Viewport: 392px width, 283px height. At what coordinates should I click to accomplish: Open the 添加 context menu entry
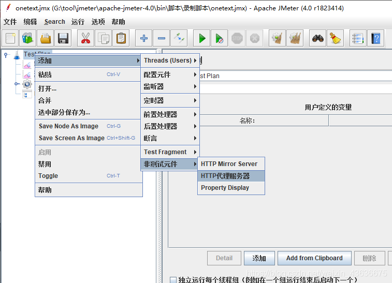(89, 61)
